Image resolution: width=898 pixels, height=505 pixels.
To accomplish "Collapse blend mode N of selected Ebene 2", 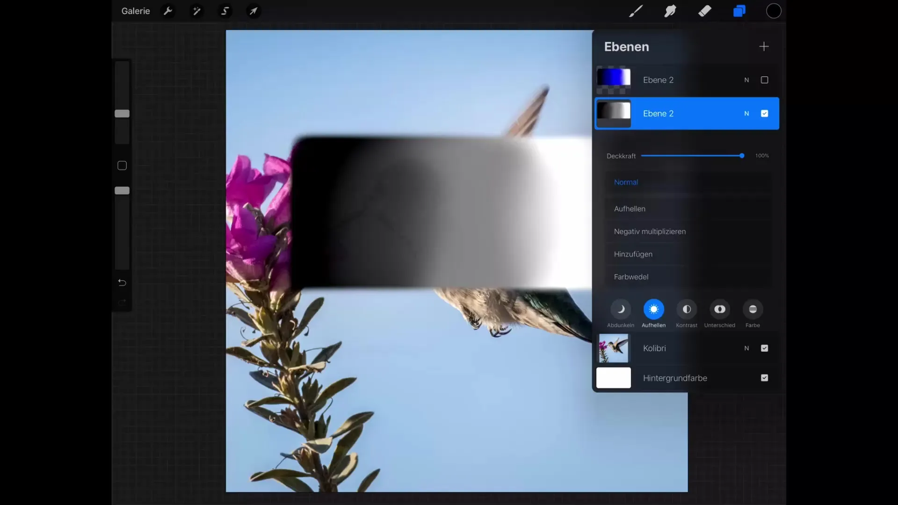I will (x=746, y=114).
